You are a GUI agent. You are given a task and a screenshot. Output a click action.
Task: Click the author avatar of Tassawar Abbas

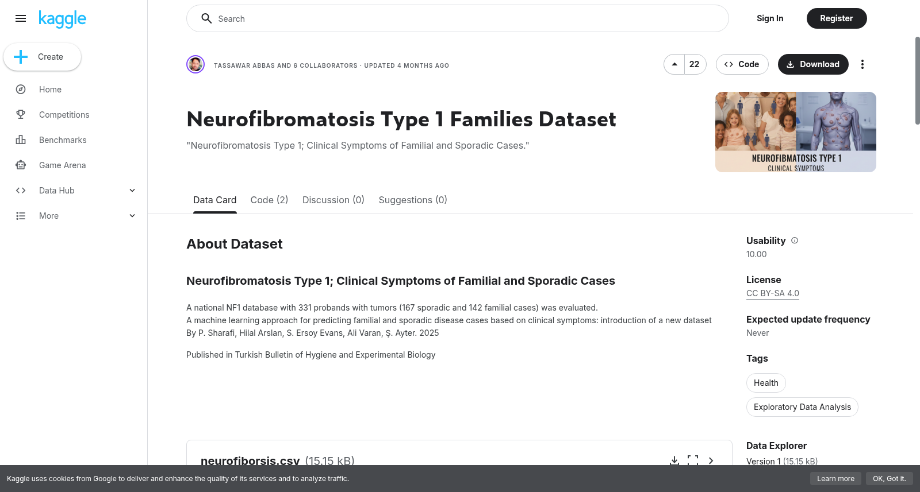click(x=195, y=64)
